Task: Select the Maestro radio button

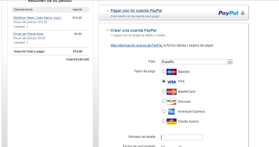Action: (164, 71)
